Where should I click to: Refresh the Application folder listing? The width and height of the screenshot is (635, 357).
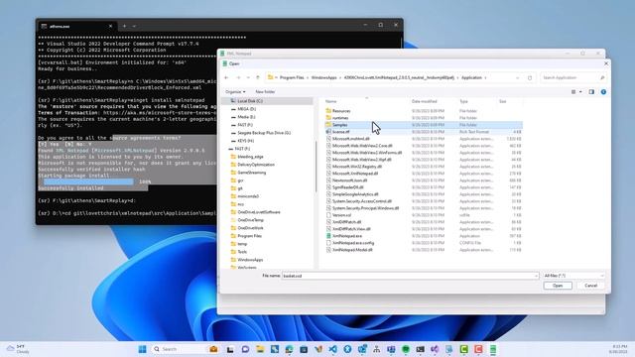coord(529,77)
